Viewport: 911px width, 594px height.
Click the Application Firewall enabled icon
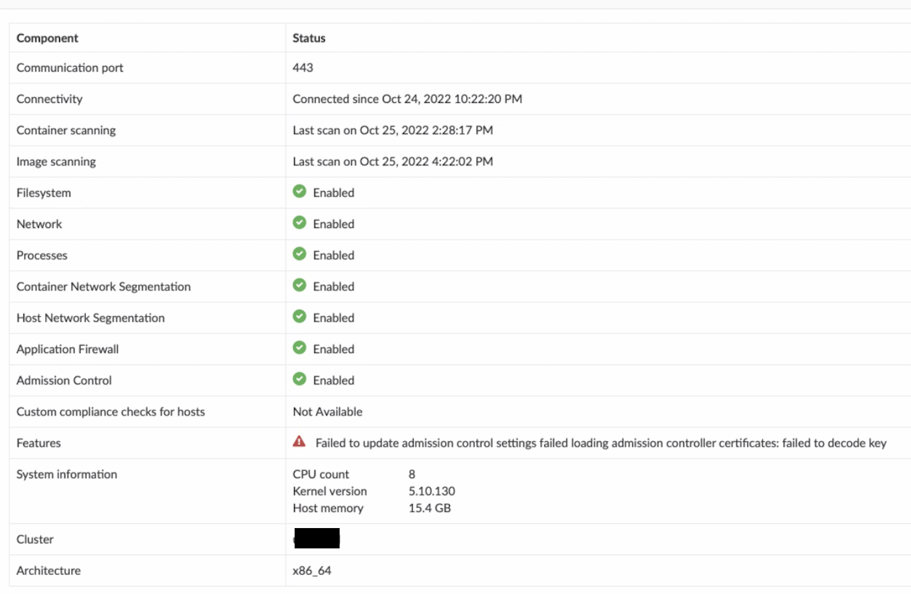[x=300, y=348]
